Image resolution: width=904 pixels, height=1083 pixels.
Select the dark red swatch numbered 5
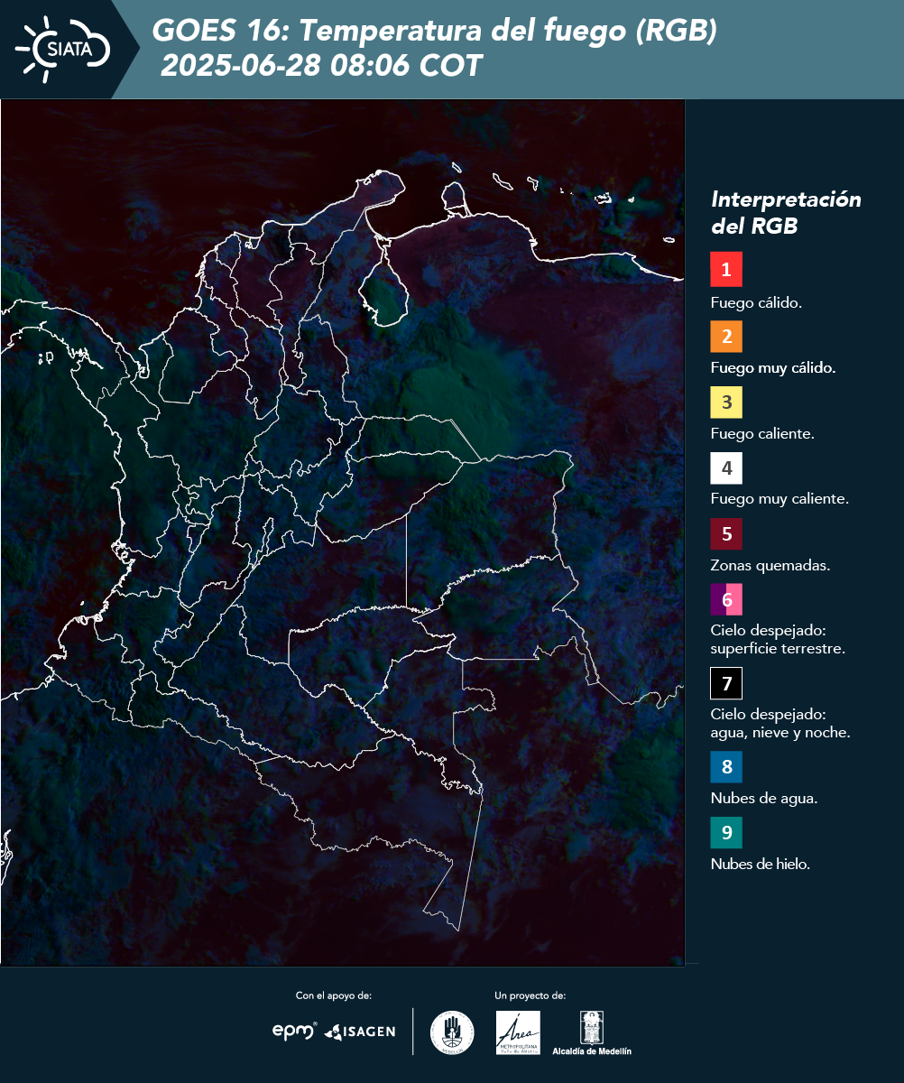[726, 533]
